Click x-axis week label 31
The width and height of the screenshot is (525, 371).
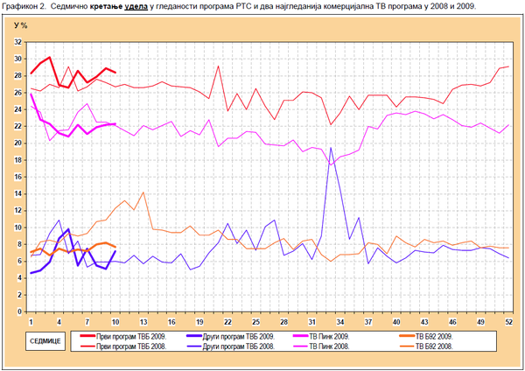tap(312, 322)
